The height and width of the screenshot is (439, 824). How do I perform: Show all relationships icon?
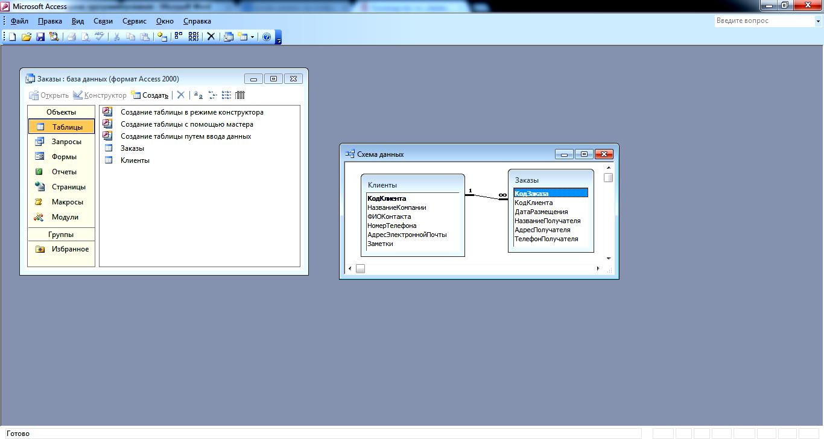(x=193, y=37)
